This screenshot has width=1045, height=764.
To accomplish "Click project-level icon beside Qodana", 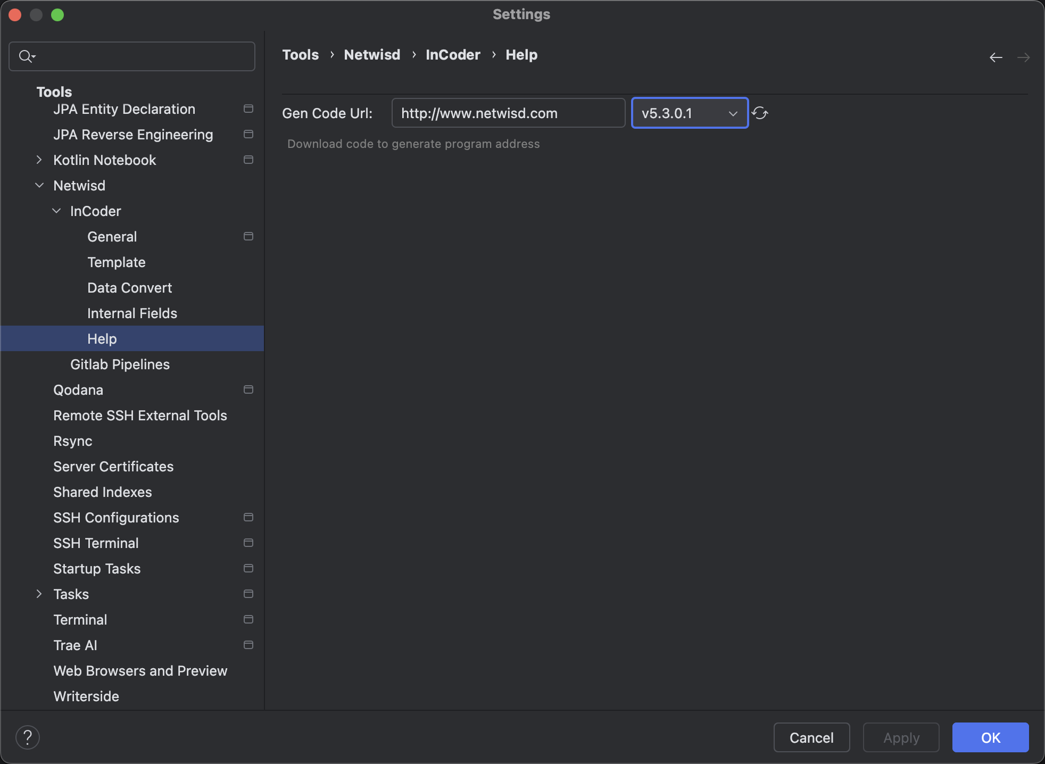I will point(248,390).
